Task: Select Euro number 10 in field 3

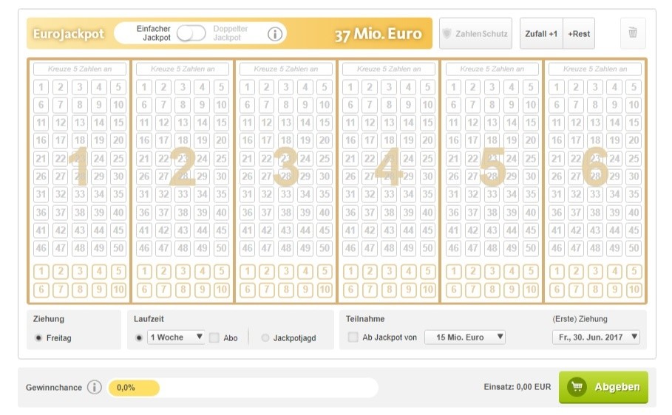Action: tap(325, 290)
